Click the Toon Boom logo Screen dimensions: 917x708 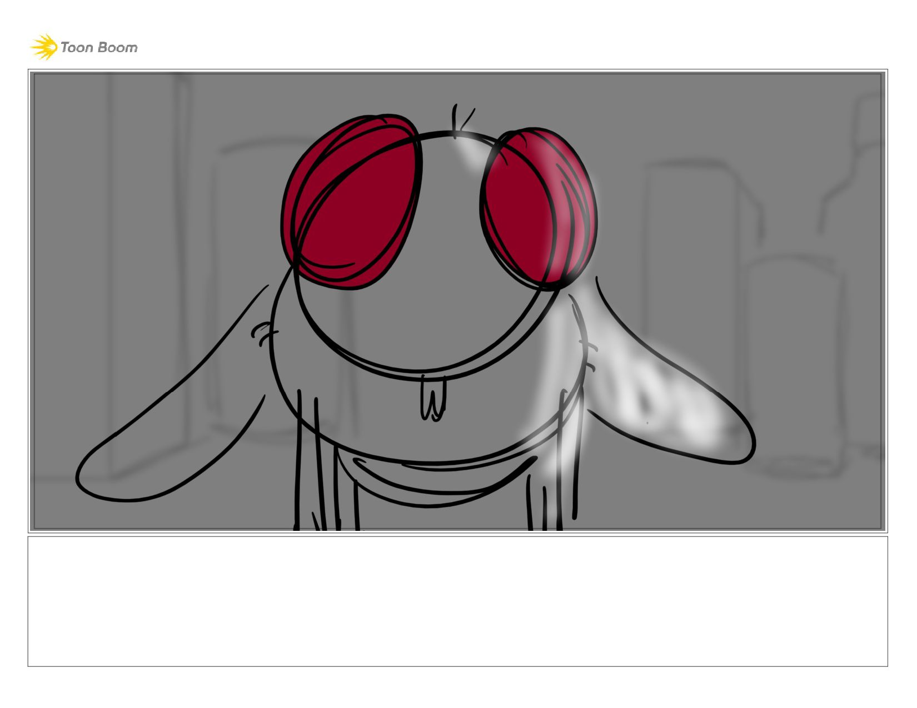[x=84, y=47]
